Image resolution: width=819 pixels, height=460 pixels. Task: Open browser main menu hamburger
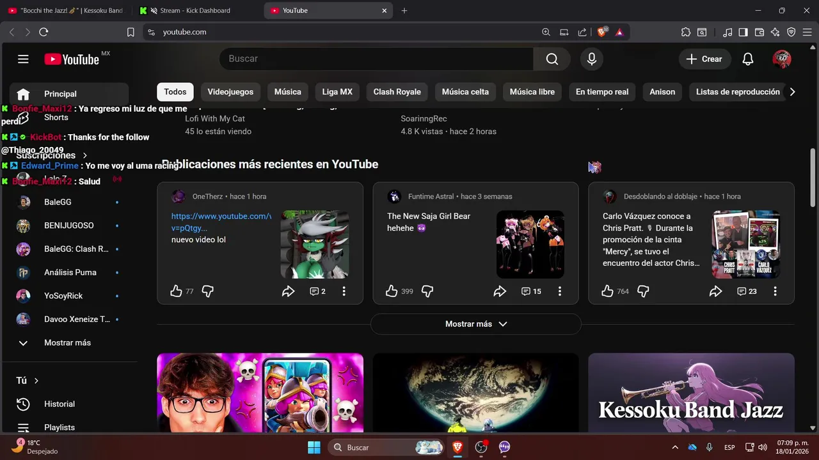click(x=807, y=32)
